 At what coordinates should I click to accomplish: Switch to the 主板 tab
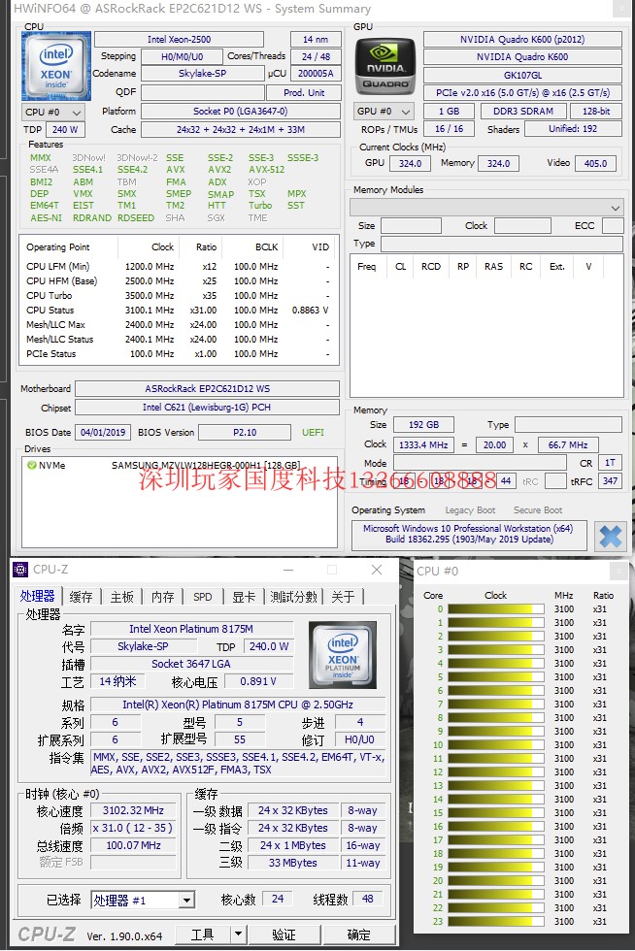(x=121, y=597)
